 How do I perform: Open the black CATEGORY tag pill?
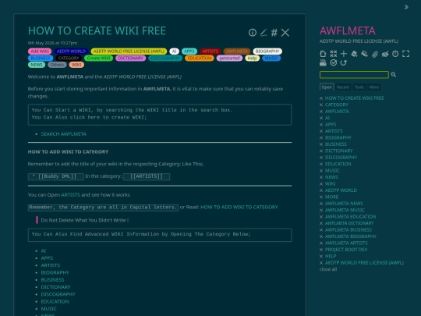[69, 58]
